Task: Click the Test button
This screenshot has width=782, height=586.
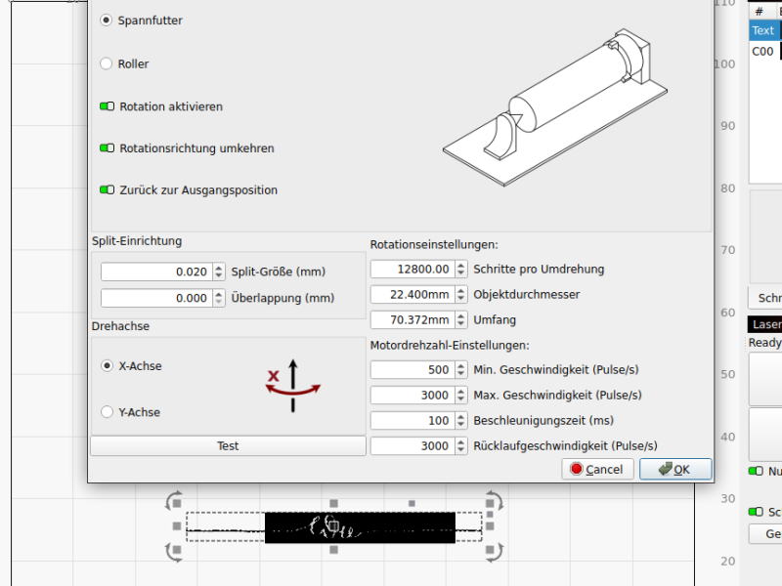Action: pos(228,446)
